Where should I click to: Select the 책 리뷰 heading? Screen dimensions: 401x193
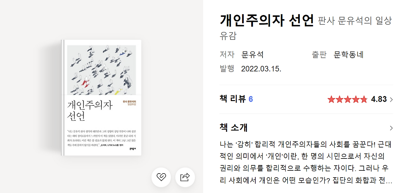point(232,99)
